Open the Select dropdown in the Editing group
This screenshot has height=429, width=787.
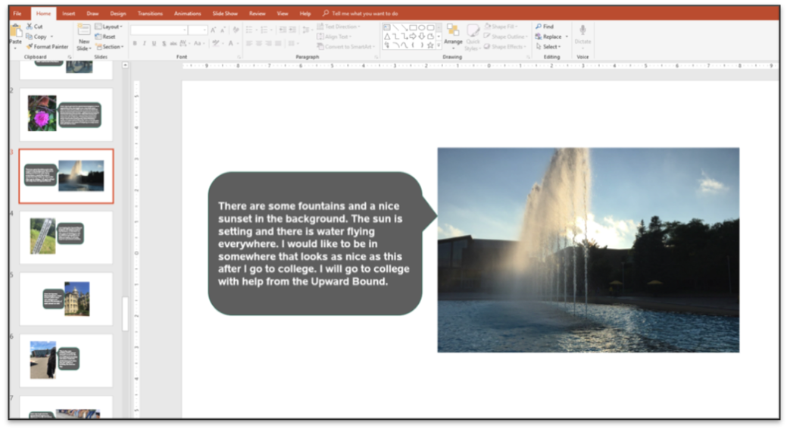pos(548,47)
